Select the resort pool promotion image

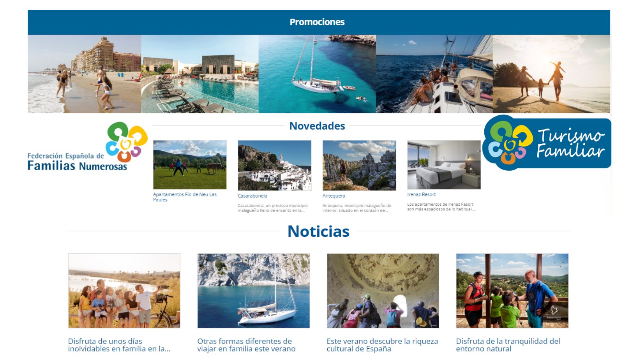pyautogui.click(x=200, y=74)
